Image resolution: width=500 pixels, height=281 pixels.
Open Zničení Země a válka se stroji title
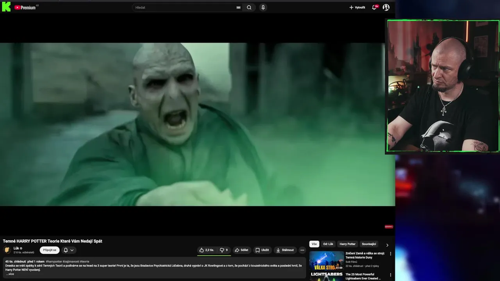(365, 255)
